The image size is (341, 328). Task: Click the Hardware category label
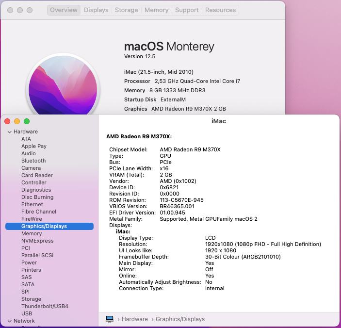[x=26, y=131]
